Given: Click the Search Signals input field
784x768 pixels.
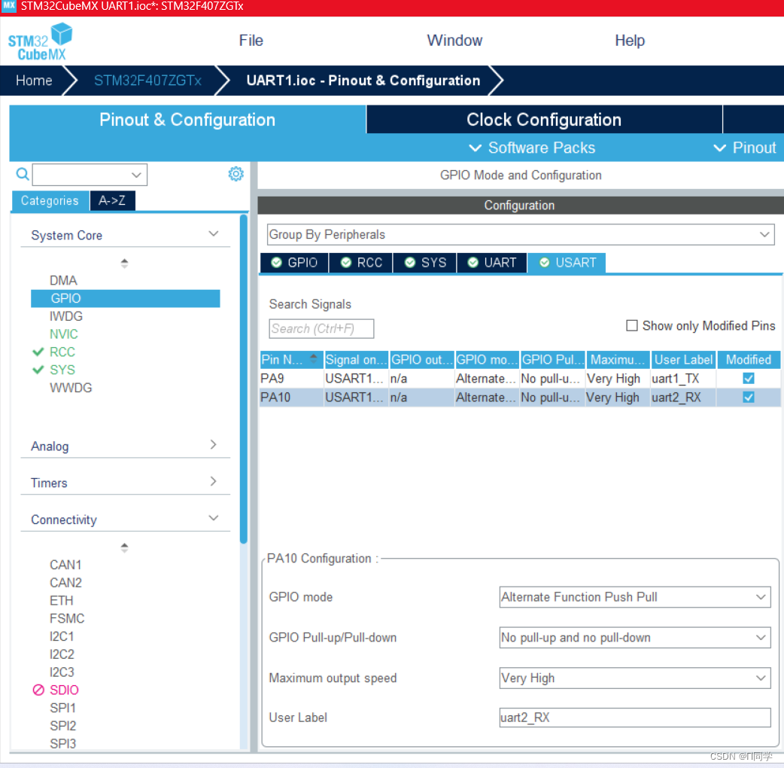Looking at the screenshot, I should tap(321, 329).
